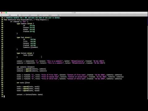
Task: Click the 'Author string' field line
Action: (29, 30)
